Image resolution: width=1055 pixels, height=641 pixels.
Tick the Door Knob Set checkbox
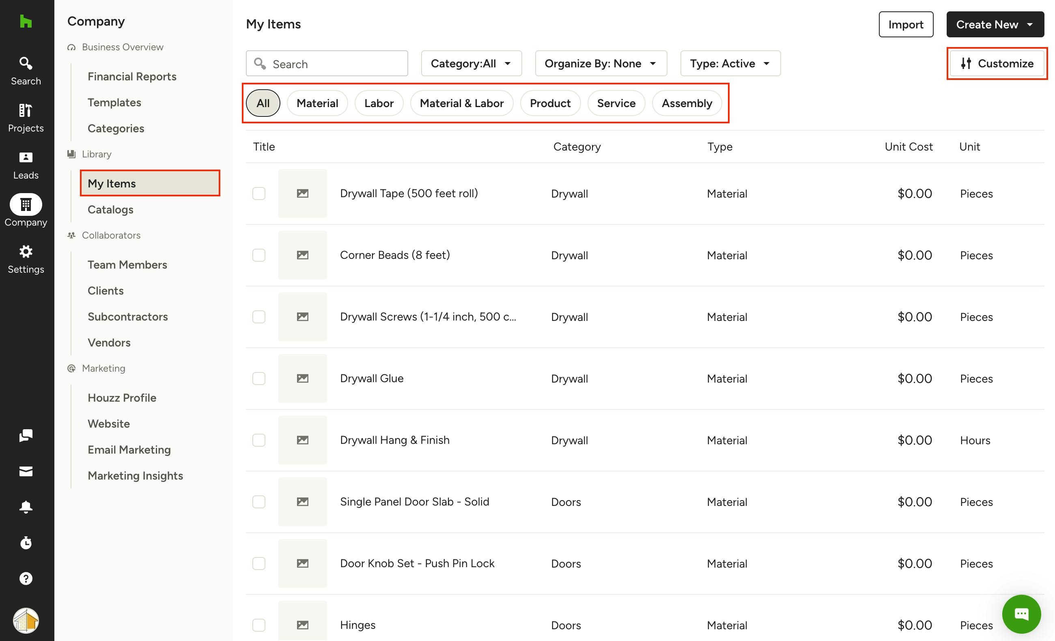(258, 564)
